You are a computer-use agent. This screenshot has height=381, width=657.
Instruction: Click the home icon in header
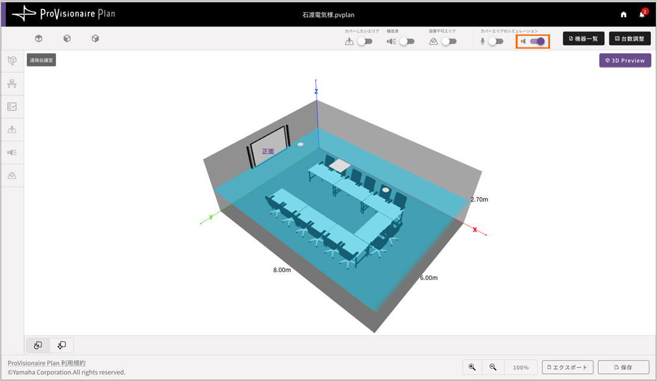click(x=623, y=14)
